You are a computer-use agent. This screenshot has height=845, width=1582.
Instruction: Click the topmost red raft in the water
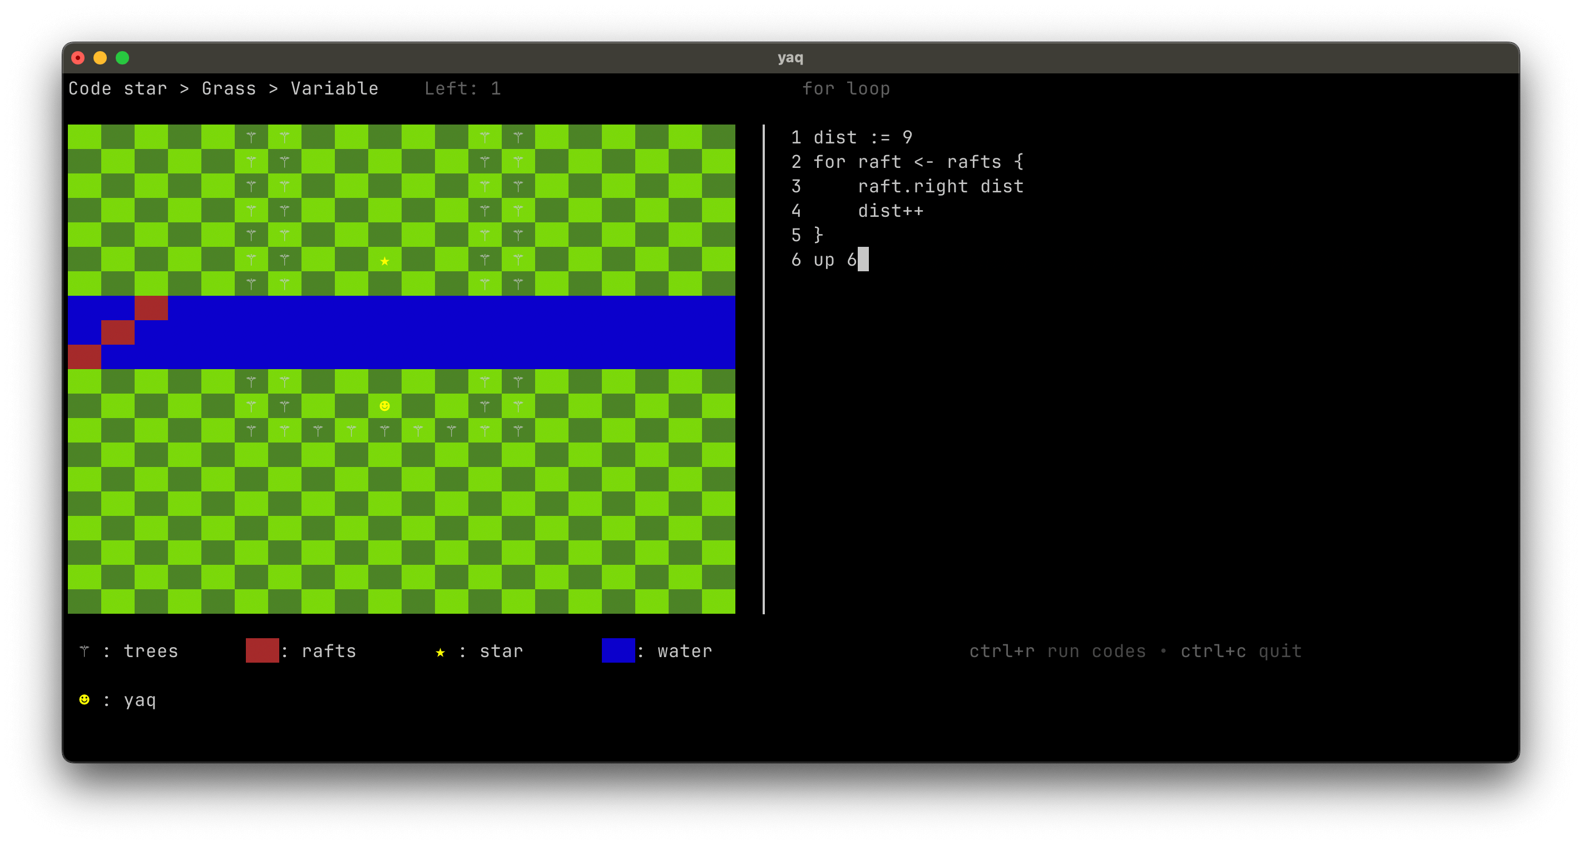(151, 307)
